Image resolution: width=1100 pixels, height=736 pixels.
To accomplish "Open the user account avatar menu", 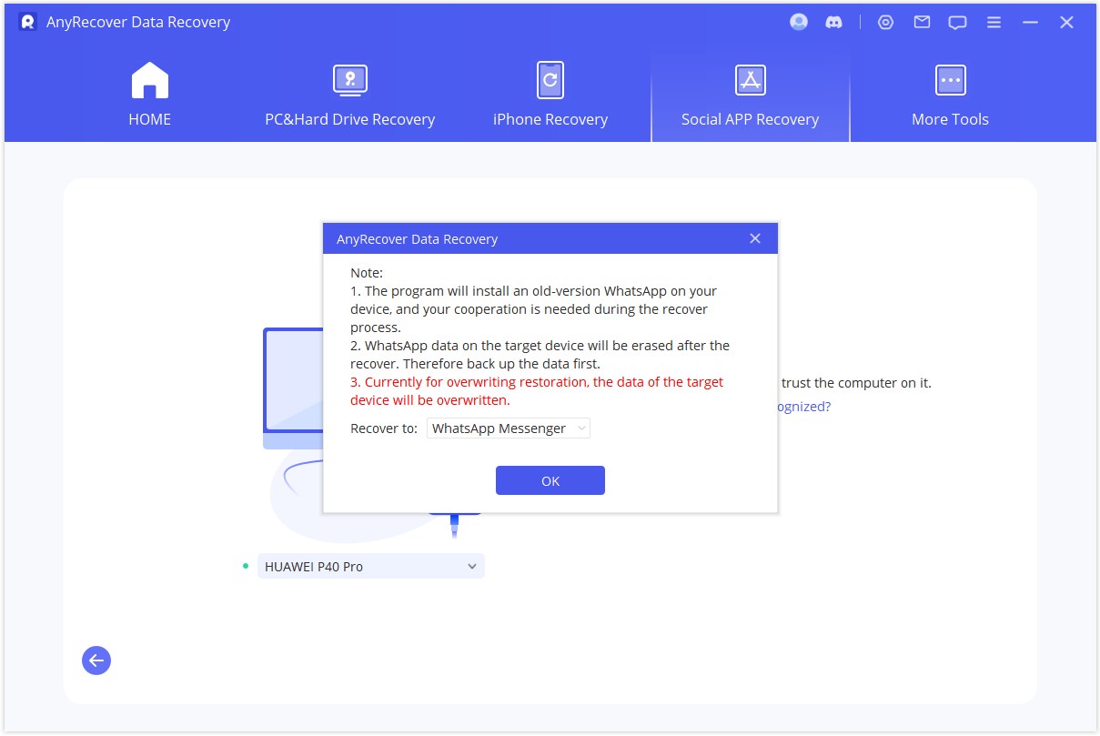I will (798, 22).
